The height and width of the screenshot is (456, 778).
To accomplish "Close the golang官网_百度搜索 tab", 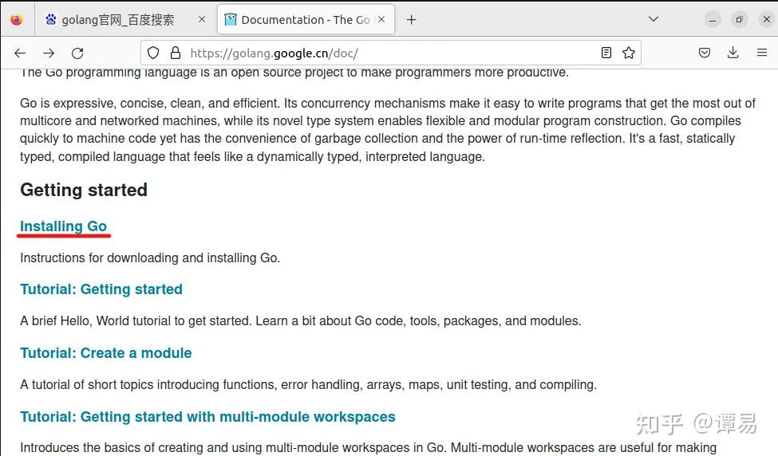I will (x=201, y=19).
